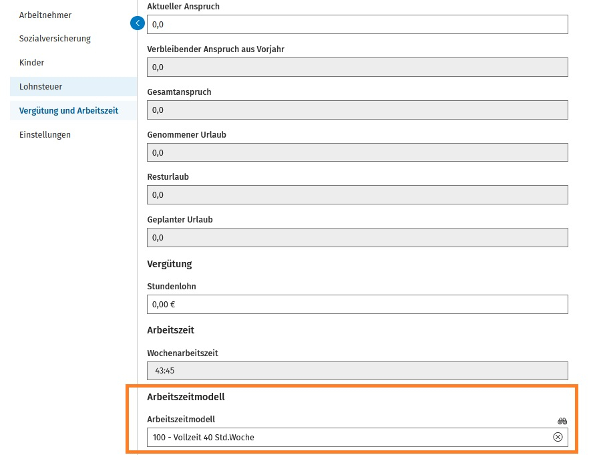The width and height of the screenshot is (591, 455).
Task: Click the Arbeitszeitmodell field showing 100 - Vollzeit
Action: pyautogui.click(x=357, y=437)
